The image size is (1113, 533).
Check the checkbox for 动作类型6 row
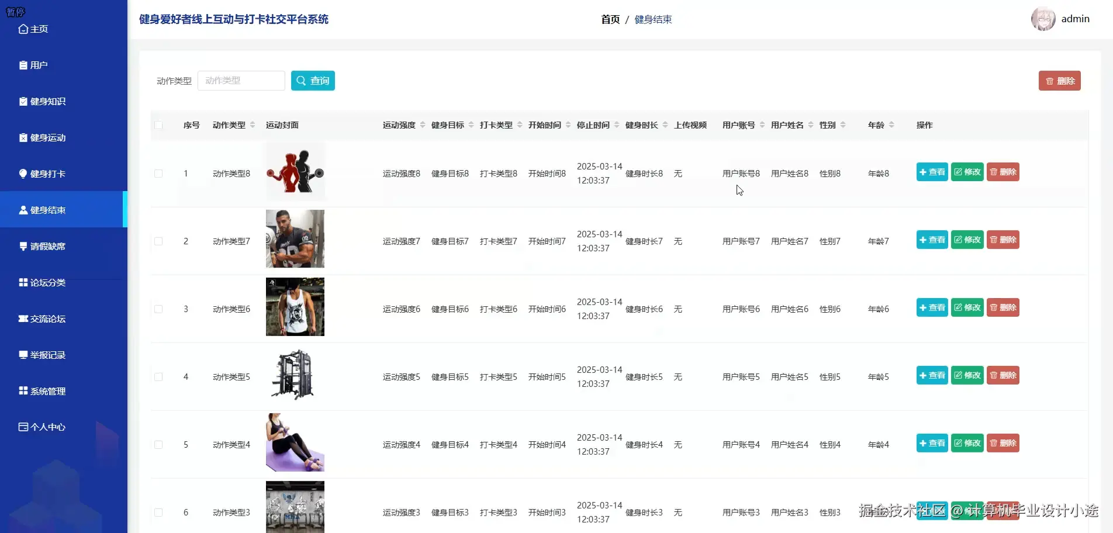(x=158, y=309)
